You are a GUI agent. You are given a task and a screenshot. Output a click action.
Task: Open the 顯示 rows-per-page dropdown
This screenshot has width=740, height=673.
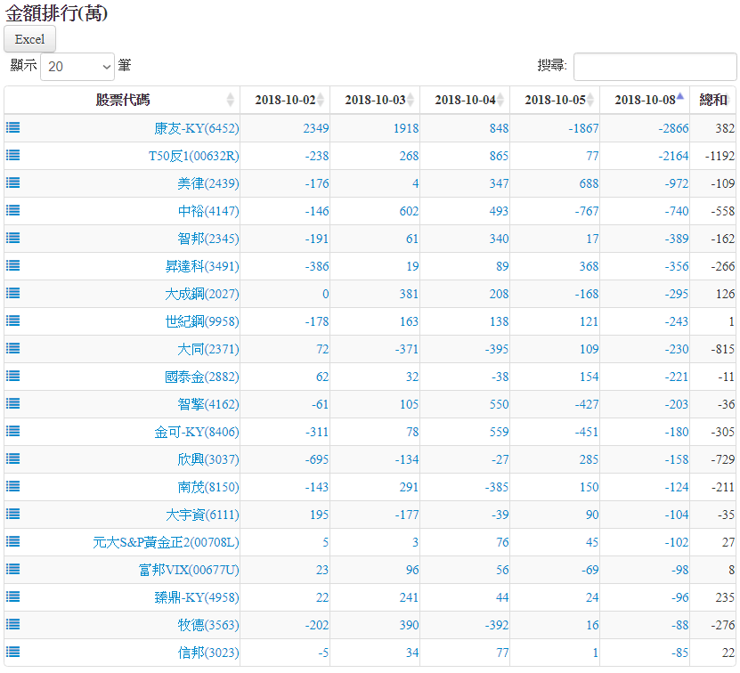coord(77,66)
